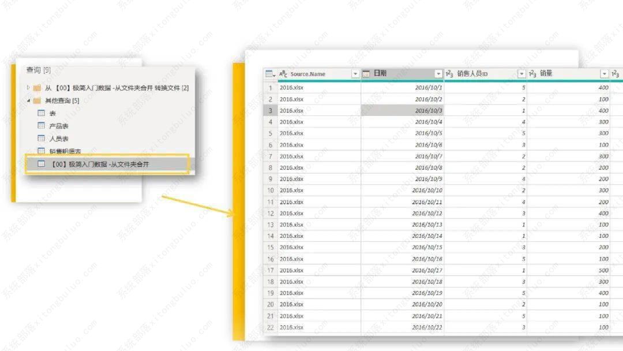The height and width of the screenshot is (351, 623).
Task: Click the 123 number type icon of 销量
Action: tap(532, 73)
